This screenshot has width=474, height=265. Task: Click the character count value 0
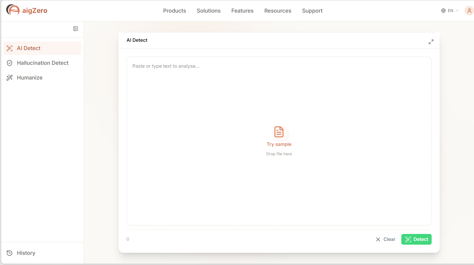pos(128,239)
